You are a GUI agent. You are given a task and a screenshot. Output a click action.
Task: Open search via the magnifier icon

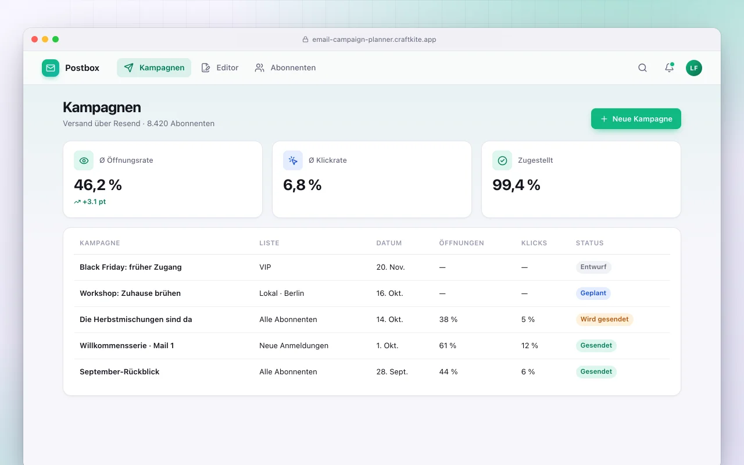pos(642,68)
